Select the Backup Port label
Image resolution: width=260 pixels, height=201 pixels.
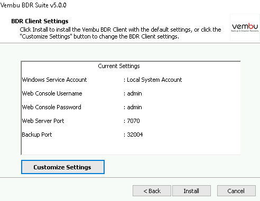pos(37,135)
